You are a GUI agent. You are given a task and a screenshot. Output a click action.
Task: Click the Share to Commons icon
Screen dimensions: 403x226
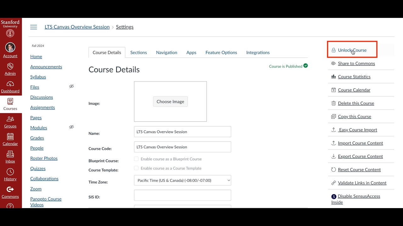[x=333, y=63]
